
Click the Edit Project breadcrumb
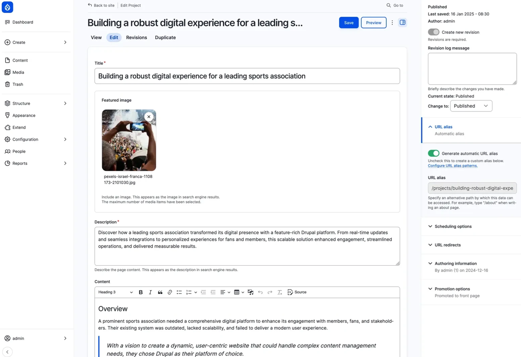[130, 5]
